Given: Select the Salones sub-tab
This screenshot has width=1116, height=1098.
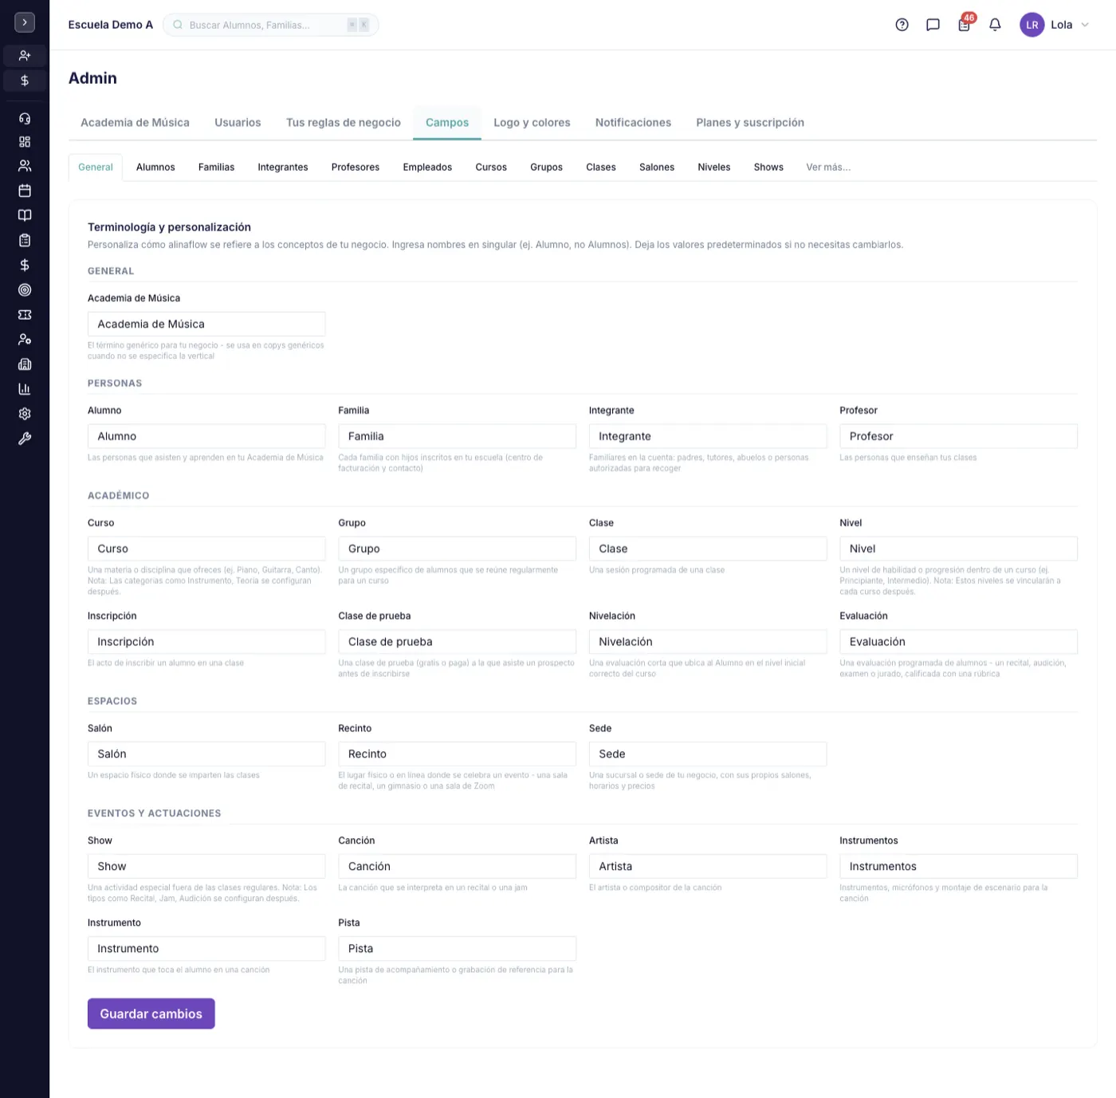Looking at the screenshot, I should (657, 167).
